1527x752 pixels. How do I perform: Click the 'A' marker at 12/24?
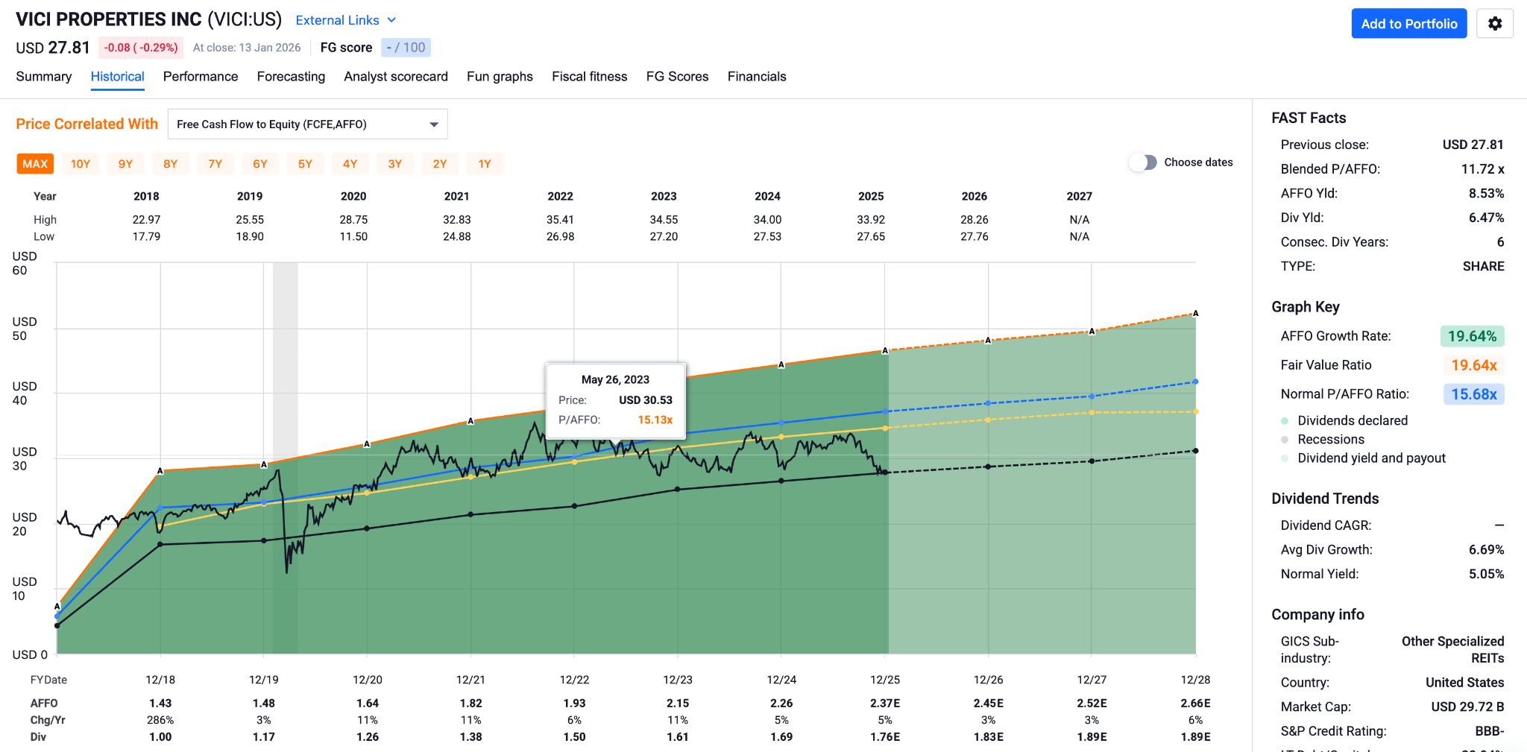click(x=781, y=364)
